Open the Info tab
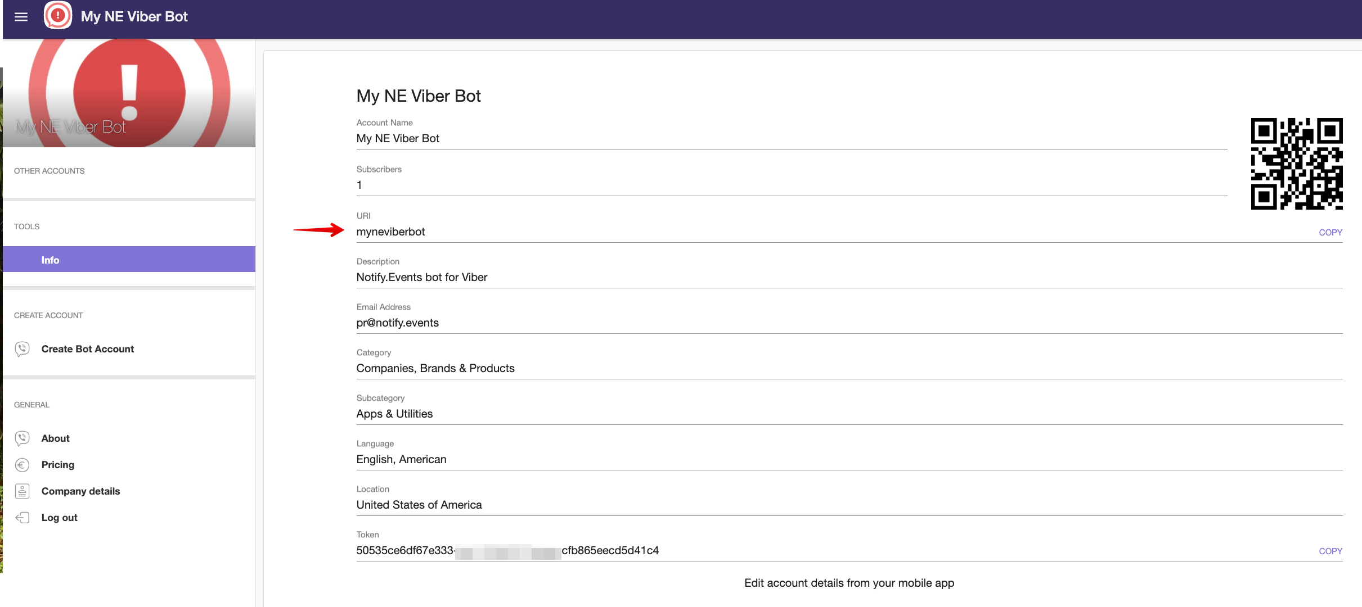This screenshot has height=607, width=1362. pyautogui.click(x=50, y=260)
